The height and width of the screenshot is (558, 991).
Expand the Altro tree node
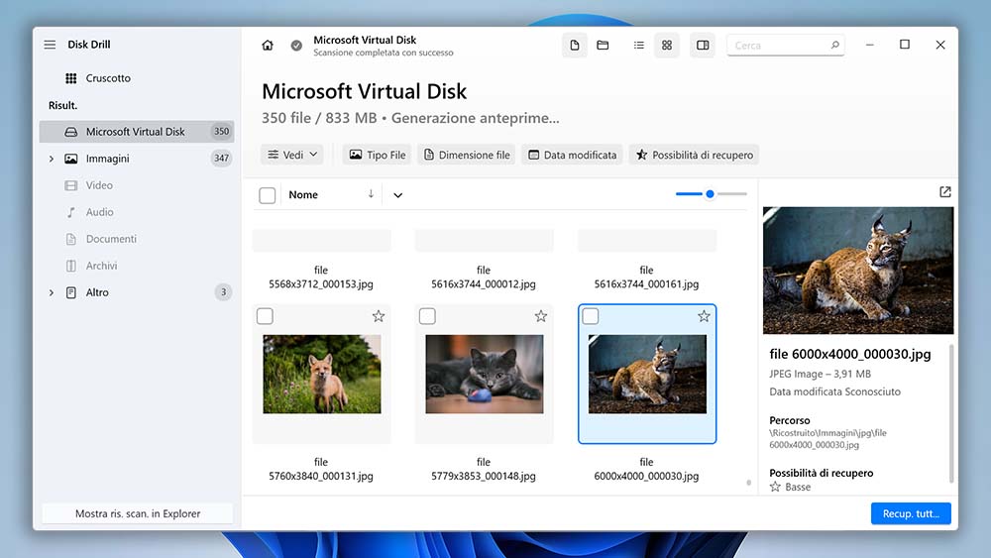[x=52, y=292]
